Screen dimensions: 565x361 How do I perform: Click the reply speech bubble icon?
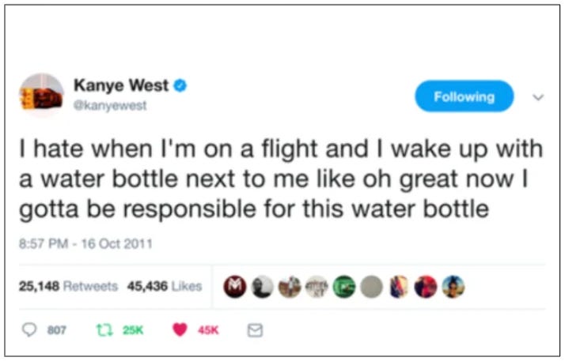click(x=29, y=329)
